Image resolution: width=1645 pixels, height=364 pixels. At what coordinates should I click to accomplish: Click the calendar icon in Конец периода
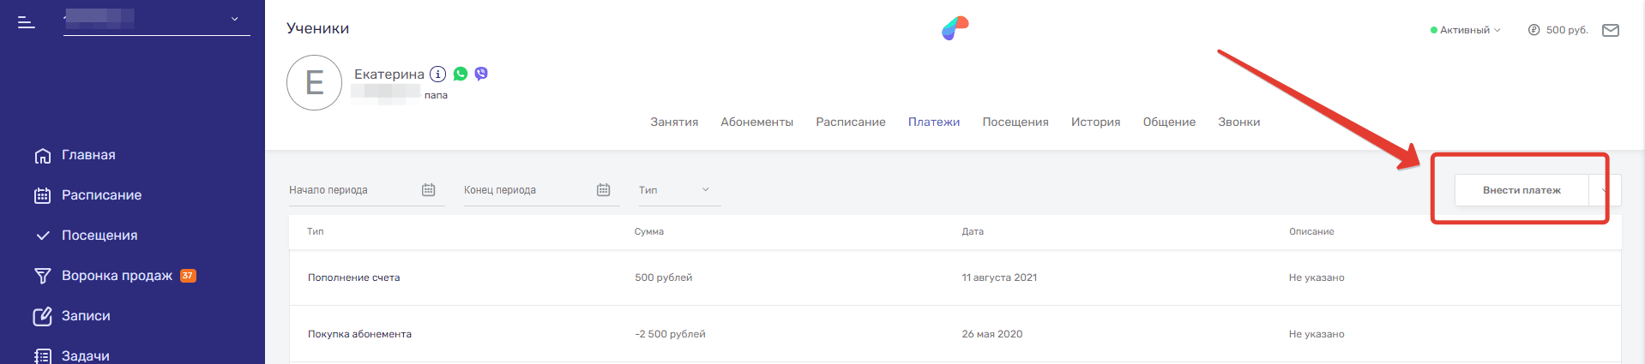coord(603,190)
